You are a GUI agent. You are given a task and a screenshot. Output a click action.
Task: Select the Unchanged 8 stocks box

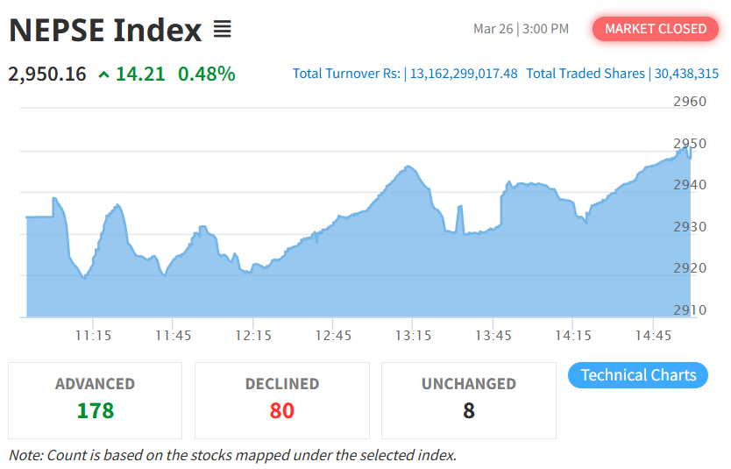pyautogui.click(x=469, y=400)
